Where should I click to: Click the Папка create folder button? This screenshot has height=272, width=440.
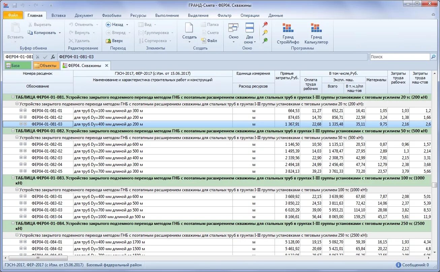click(x=210, y=25)
